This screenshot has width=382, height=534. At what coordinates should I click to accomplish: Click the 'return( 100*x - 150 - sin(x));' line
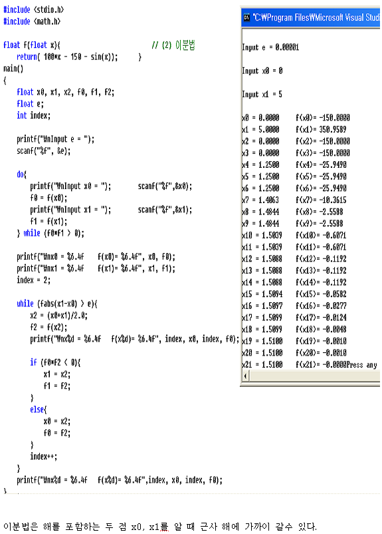click(67, 57)
